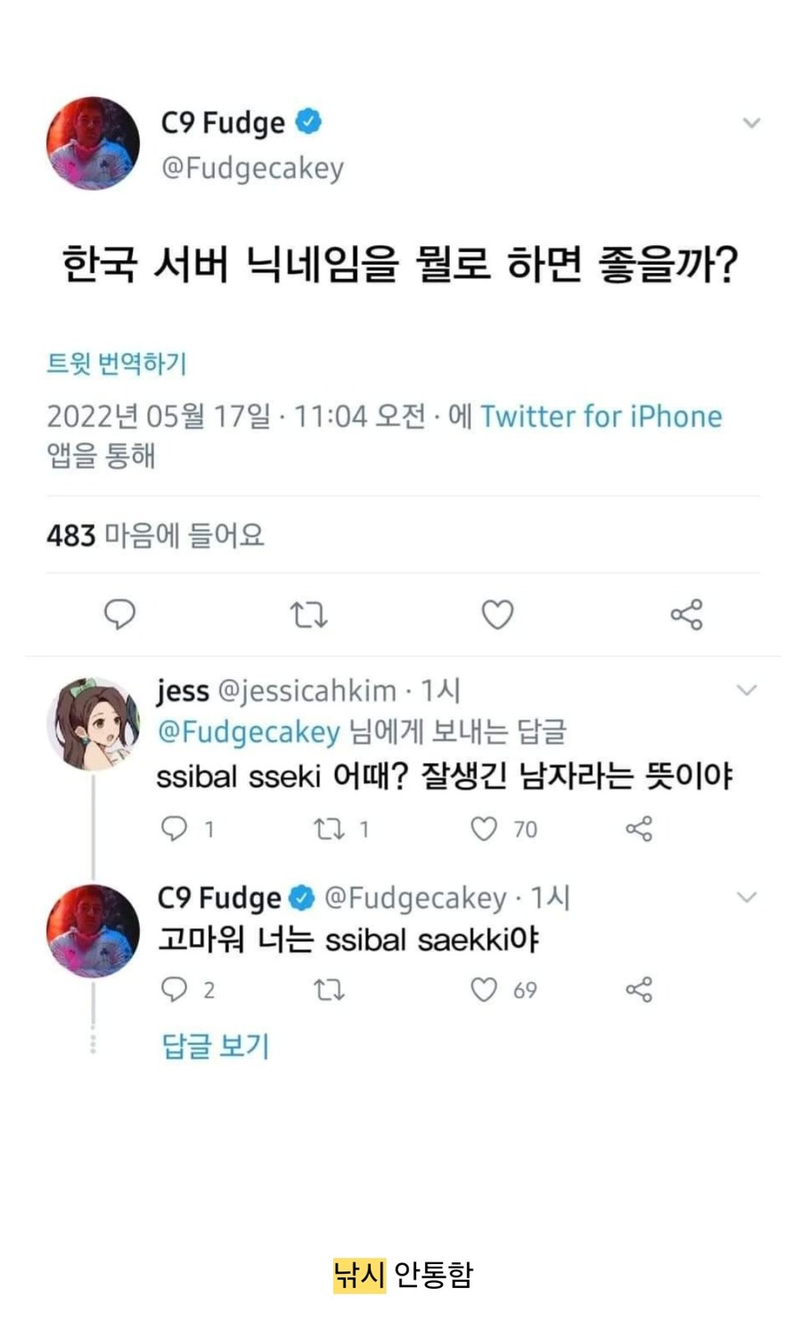Retweet jess's reply
The height and width of the screenshot is (1338, 802).
click(329, 829)
